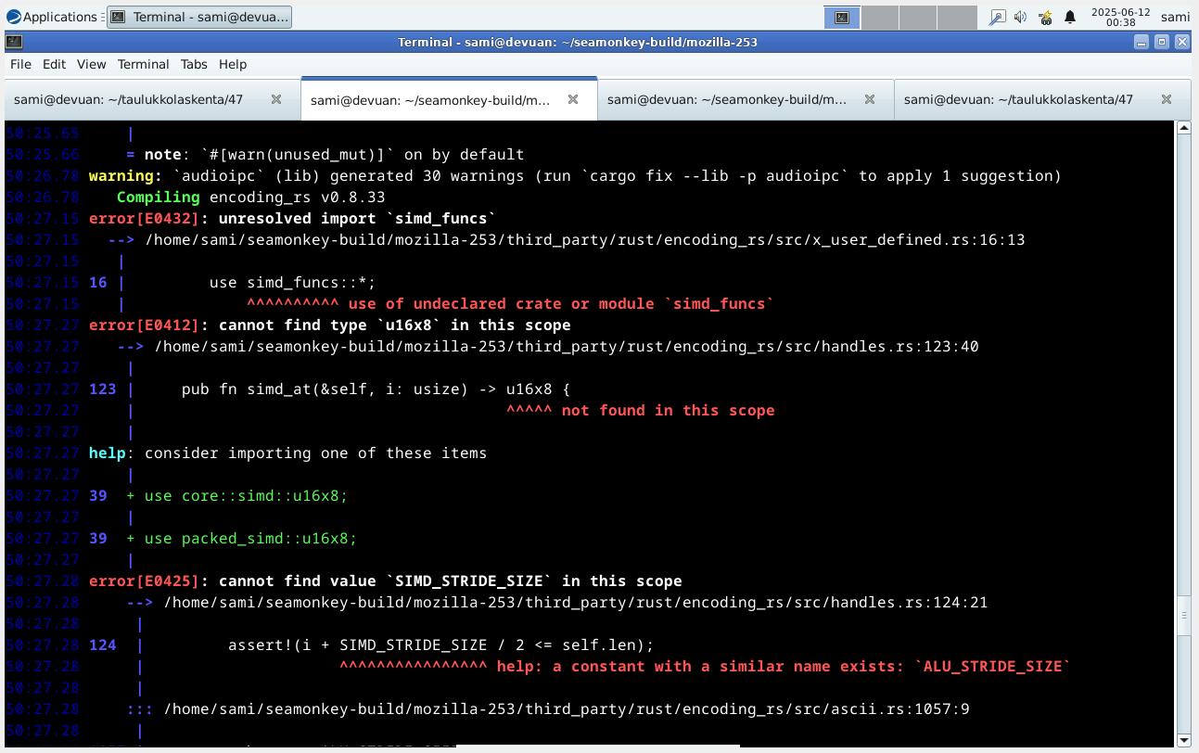Close the active seamonkey-build tab
Image resolution: width=1199 pixels, height=753 pixels.
pos(572,99)
